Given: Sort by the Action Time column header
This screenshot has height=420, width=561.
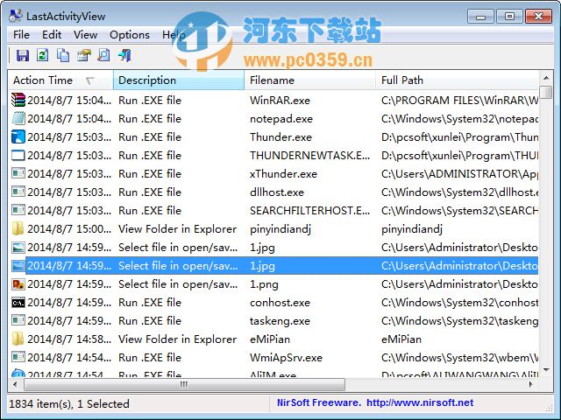Looking at the screenshot, I should 60,80.
